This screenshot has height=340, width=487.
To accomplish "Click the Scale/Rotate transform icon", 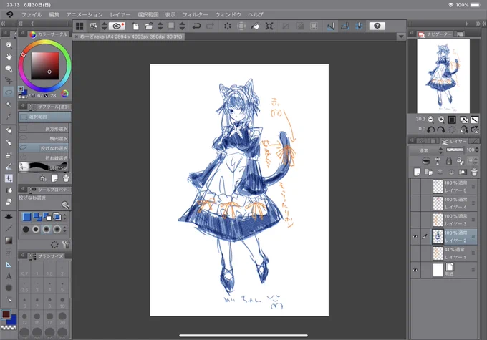I will (269, 26).
